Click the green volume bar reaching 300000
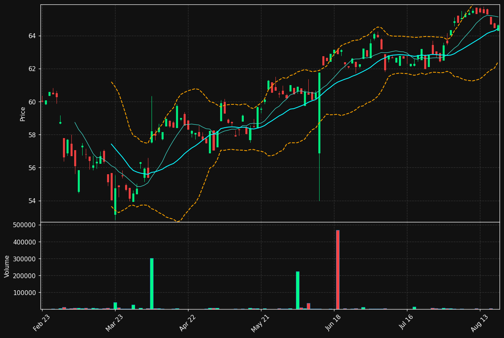The height and width of the screenshot is (338, 504). pos(152,283)
